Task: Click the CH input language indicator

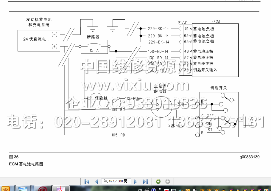Action: click(x=140, y=190)
